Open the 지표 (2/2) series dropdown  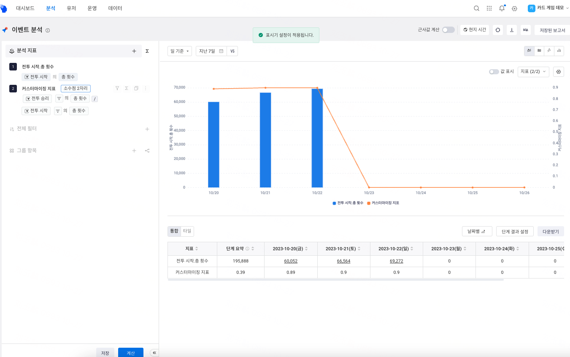click(x=534, y=71)
